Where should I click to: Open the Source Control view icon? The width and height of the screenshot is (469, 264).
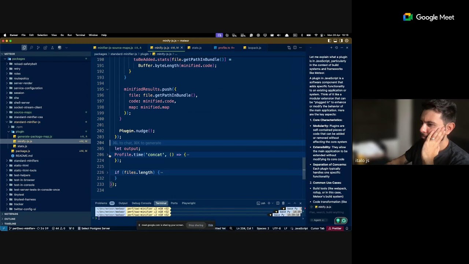[x=38, y=48]
